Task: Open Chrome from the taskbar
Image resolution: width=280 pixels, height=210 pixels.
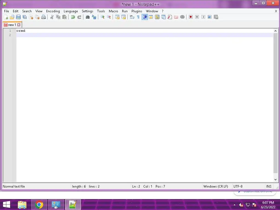Action: [x=39, y=205]
